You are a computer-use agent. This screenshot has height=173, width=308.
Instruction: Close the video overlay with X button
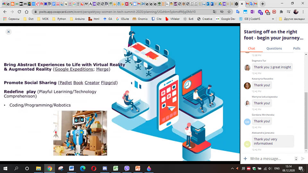point(9,32)
